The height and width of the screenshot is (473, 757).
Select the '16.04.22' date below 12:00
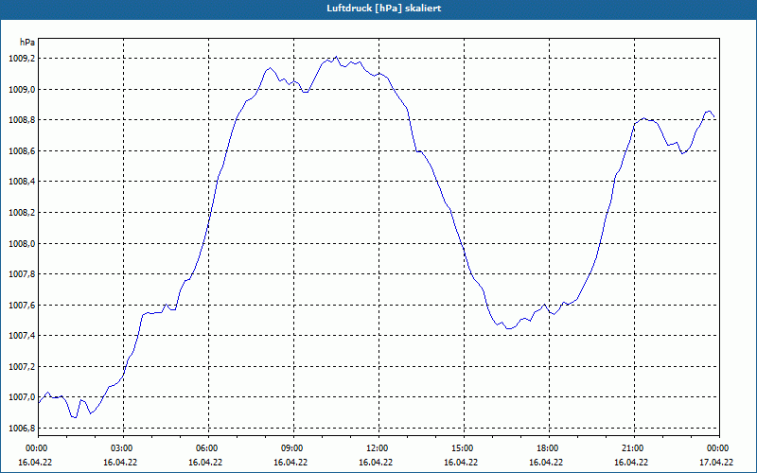(x=376, y=462)
